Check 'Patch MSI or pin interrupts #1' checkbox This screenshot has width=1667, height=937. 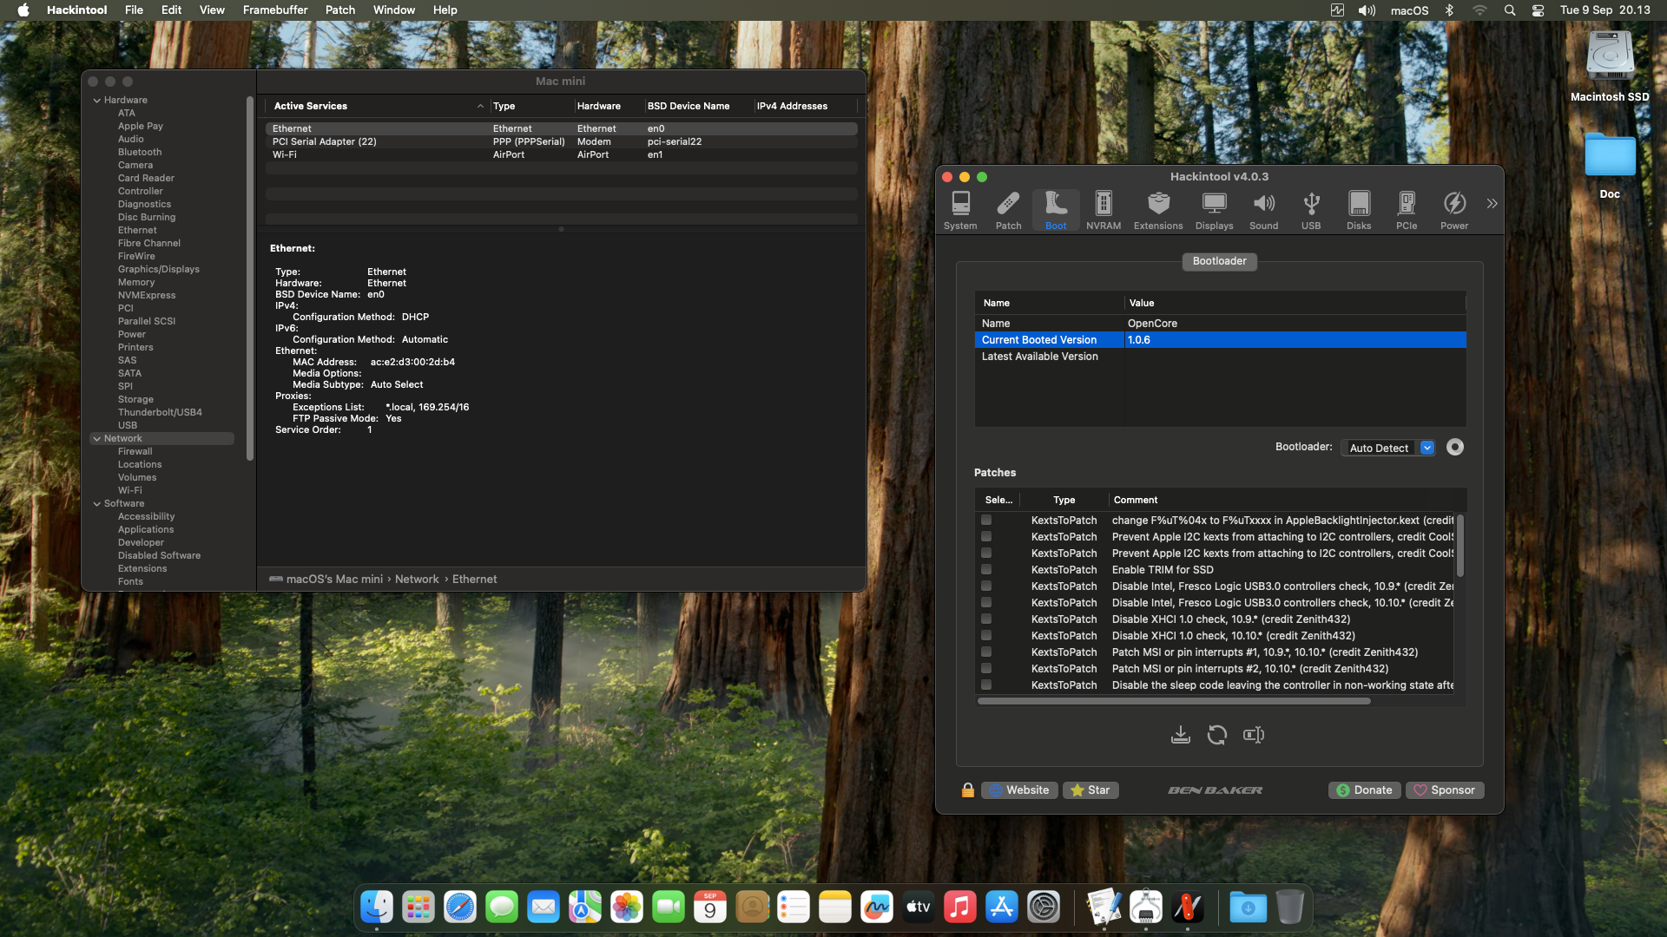tap(986, 652)
